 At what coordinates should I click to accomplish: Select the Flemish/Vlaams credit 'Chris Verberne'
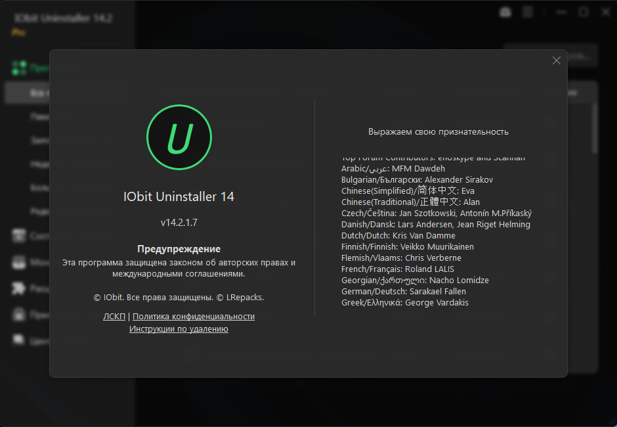tap(401, 258)
